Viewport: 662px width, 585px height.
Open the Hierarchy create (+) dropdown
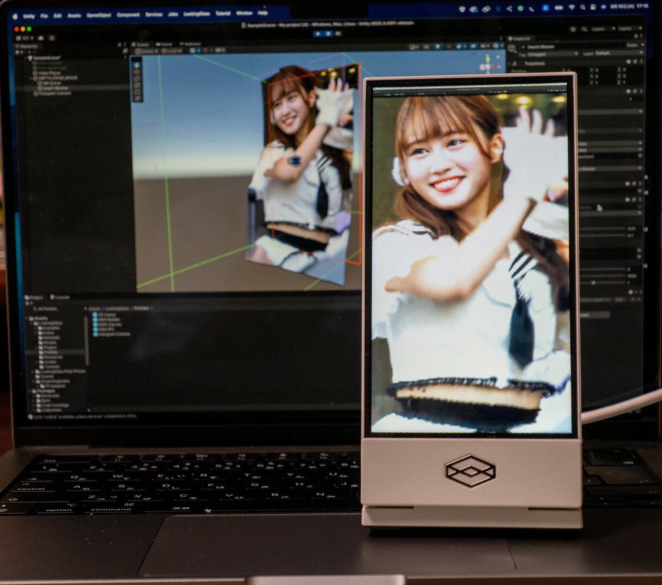click(x=19, y=52)
